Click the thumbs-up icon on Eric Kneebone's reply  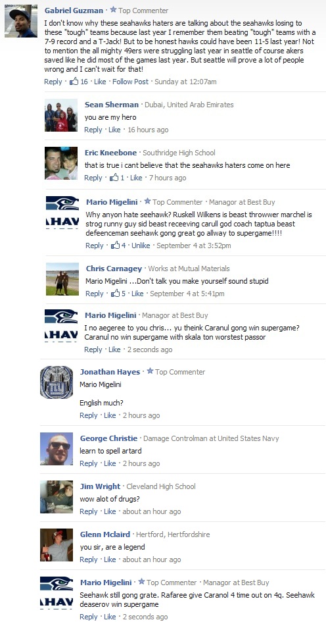(x=114, y=178)
